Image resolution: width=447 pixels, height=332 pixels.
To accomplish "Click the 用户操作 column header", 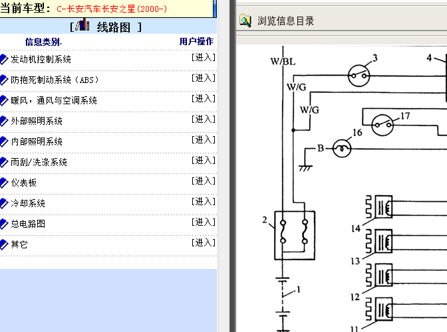I will (196, 42).
